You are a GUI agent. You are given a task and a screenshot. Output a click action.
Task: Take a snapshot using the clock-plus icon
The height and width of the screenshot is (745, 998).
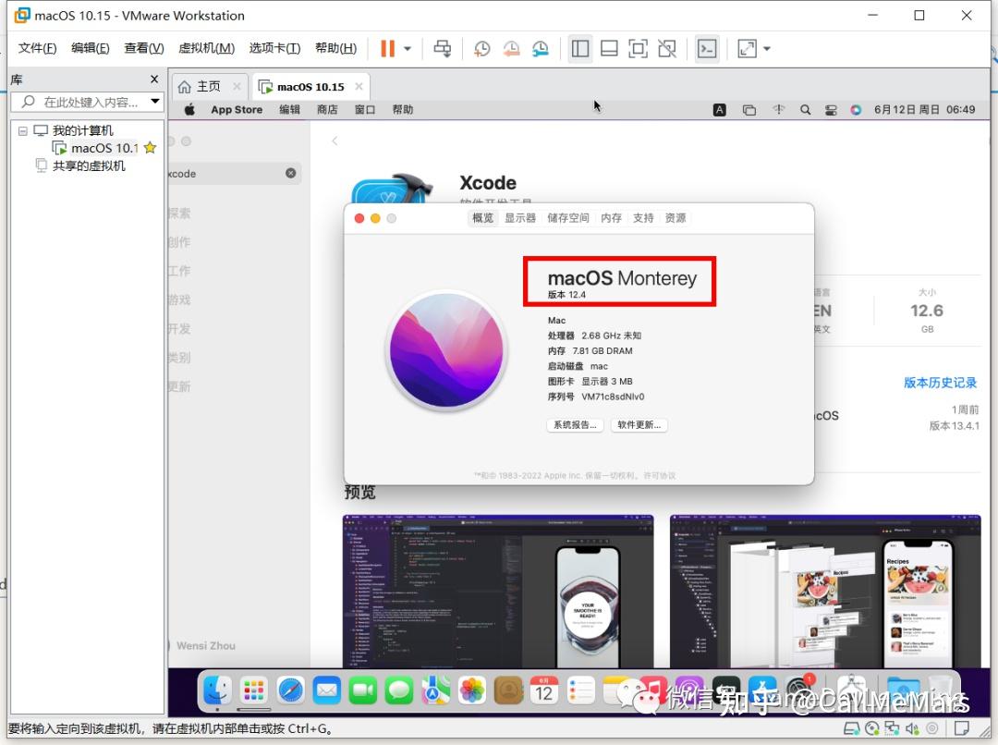pyautogui.click(x=481, y=48)
